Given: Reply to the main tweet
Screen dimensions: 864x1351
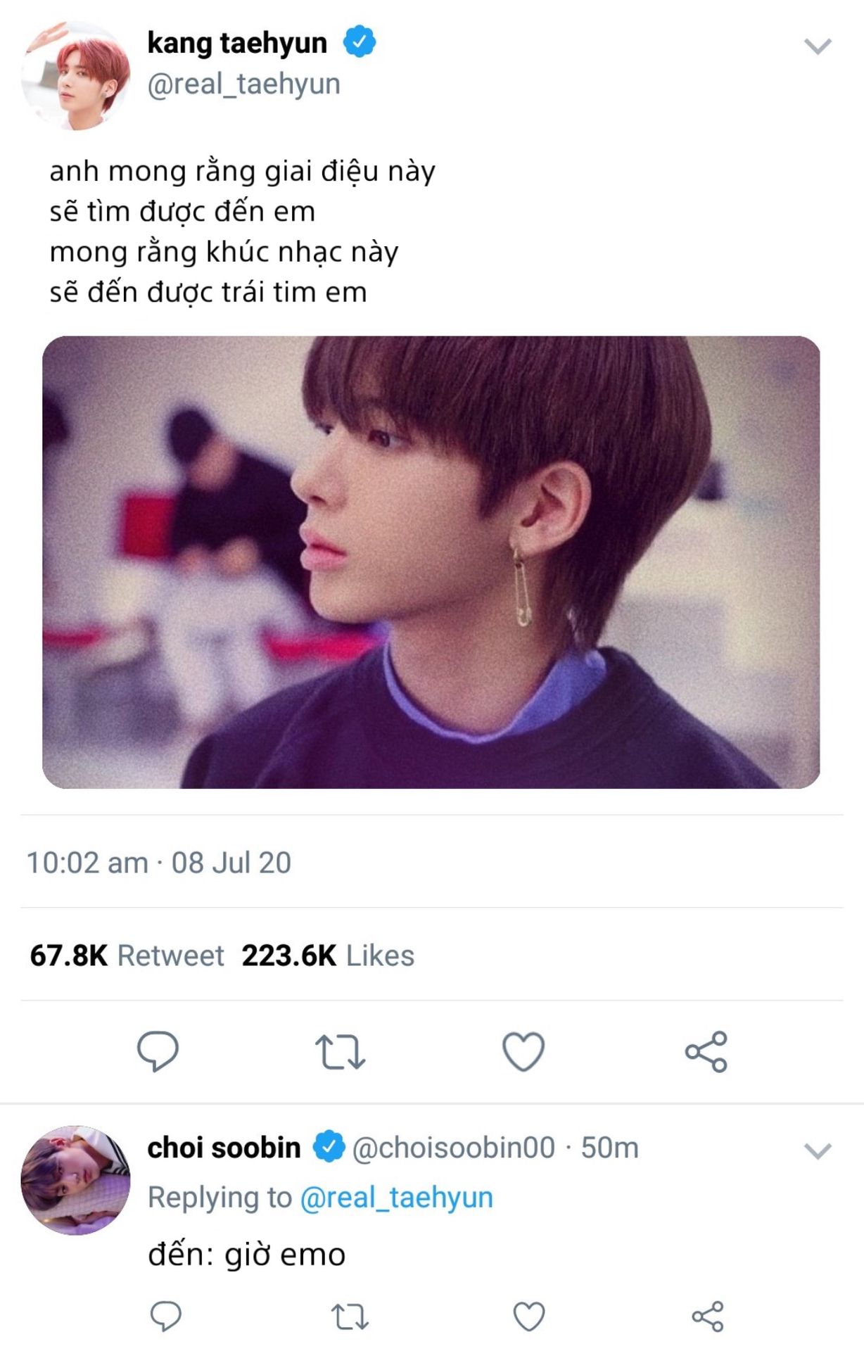Looking at the screenshot, I should tap(157, 1051).
